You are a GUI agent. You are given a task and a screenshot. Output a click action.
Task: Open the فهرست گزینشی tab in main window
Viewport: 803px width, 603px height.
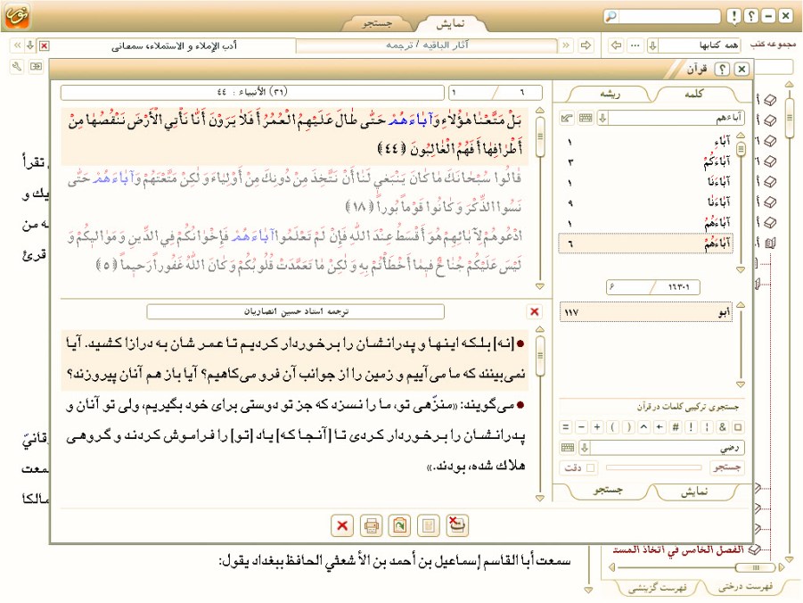coord(657,587)
